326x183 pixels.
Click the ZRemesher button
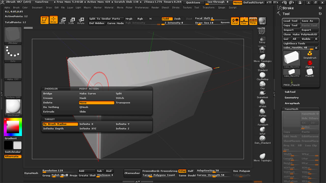click(132, 173)
